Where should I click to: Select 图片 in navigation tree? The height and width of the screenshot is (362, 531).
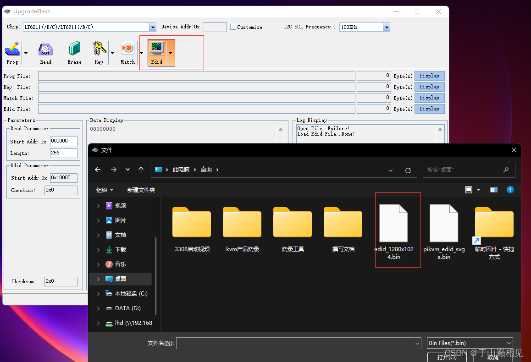(120, 220)
